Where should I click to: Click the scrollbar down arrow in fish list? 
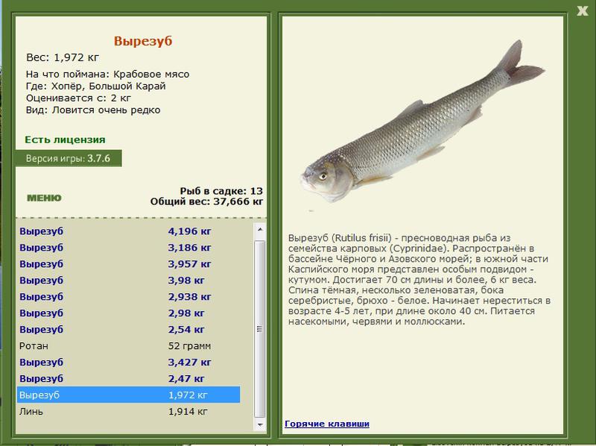click(x=260, y=424)
